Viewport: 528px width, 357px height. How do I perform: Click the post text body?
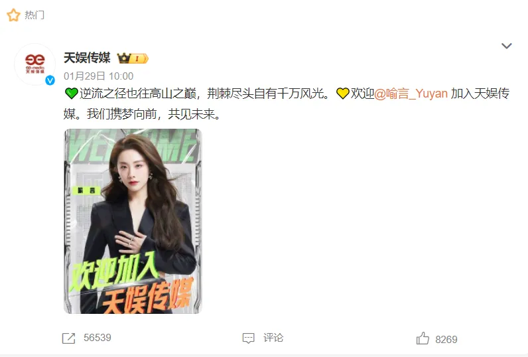pos(287,104)
